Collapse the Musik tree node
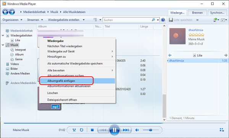 3,45
